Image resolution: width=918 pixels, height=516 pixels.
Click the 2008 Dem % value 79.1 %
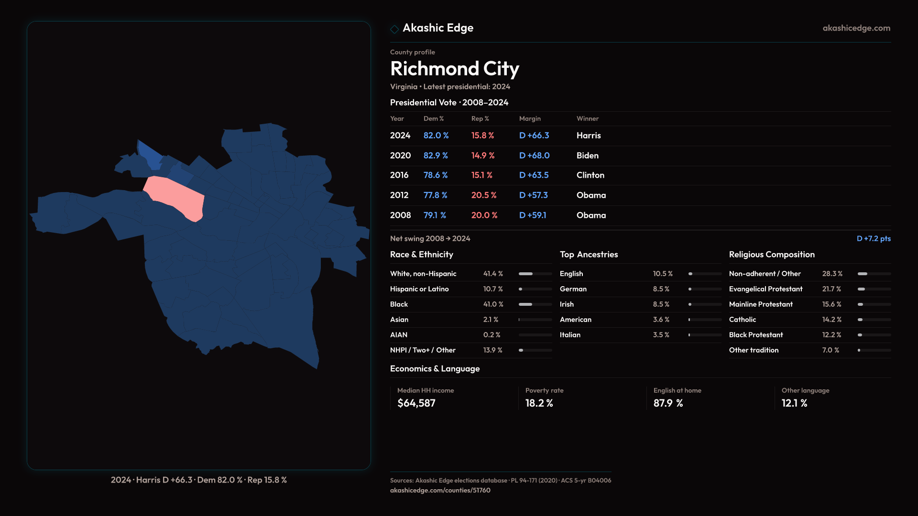tap(435, 215)
